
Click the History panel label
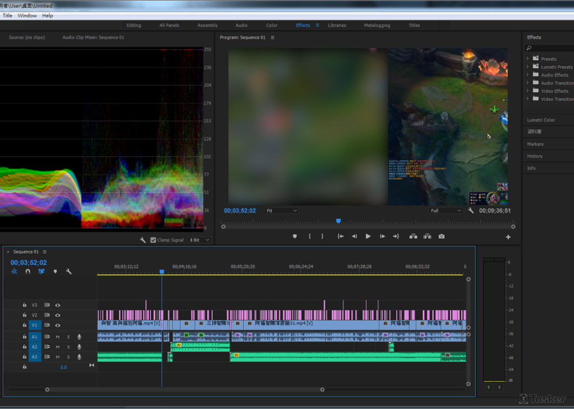535,156
